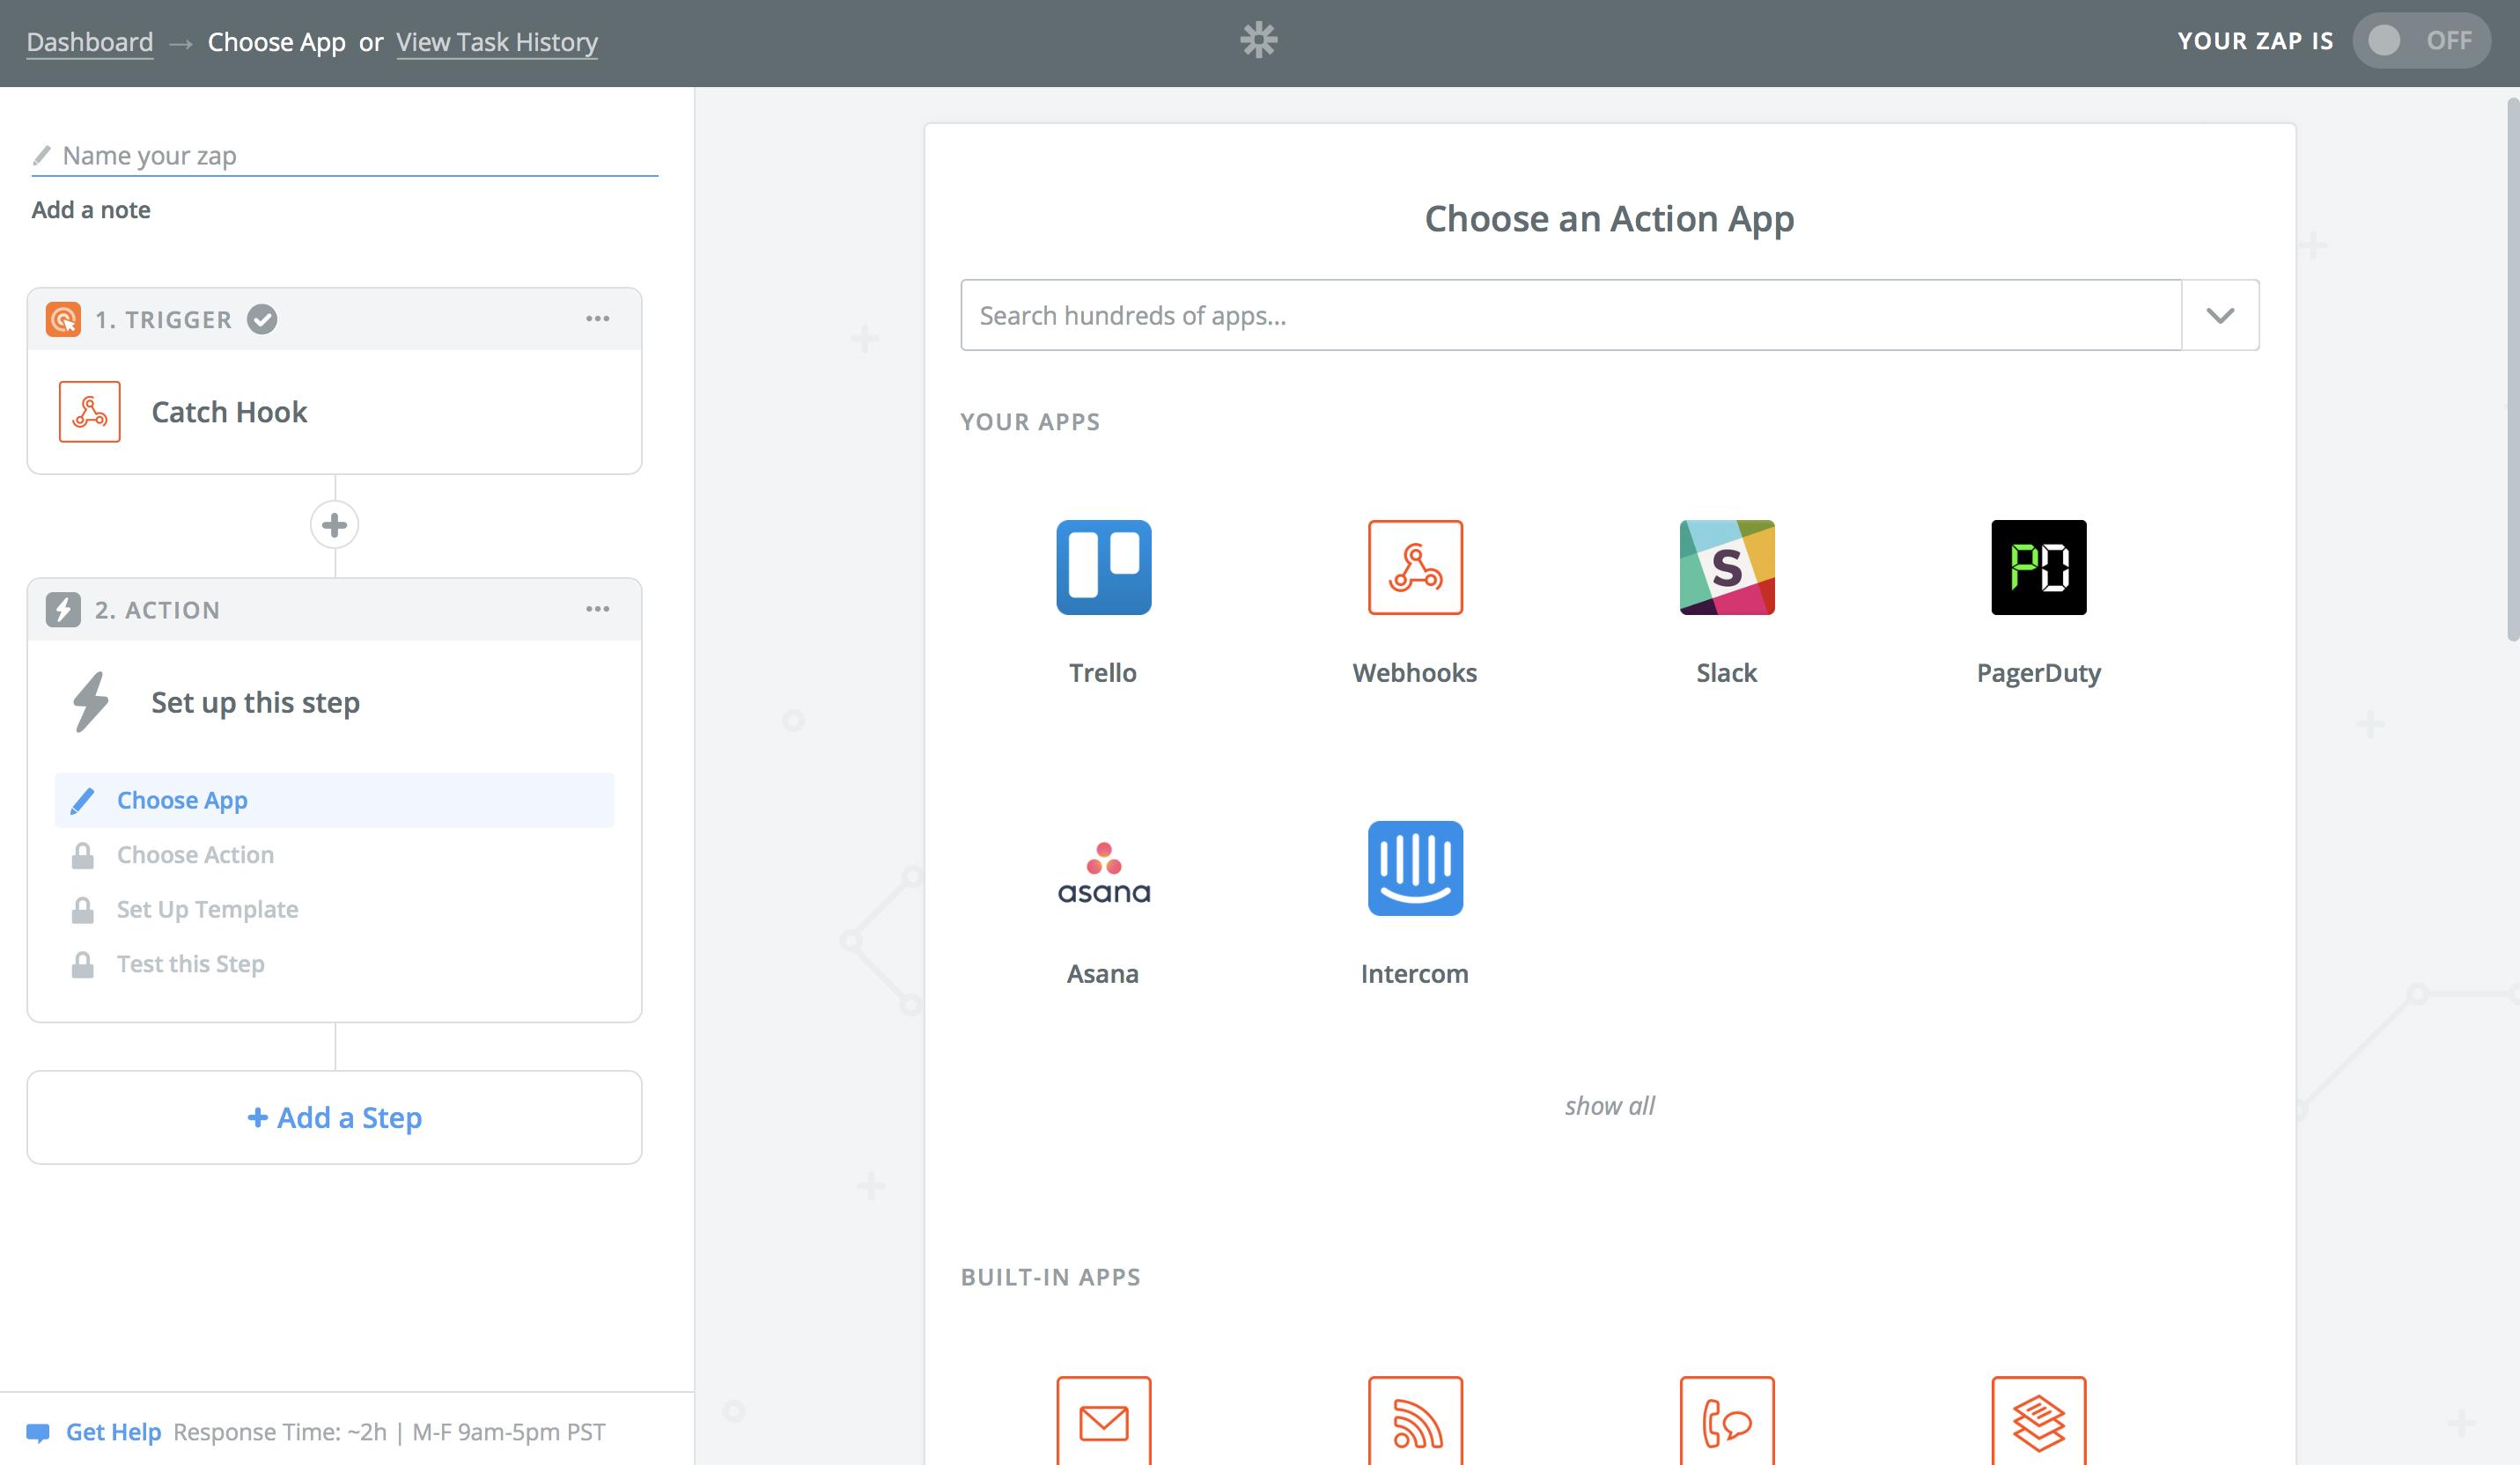
Task: Select the Trello app icon
Action: [x=1103, y=568]
